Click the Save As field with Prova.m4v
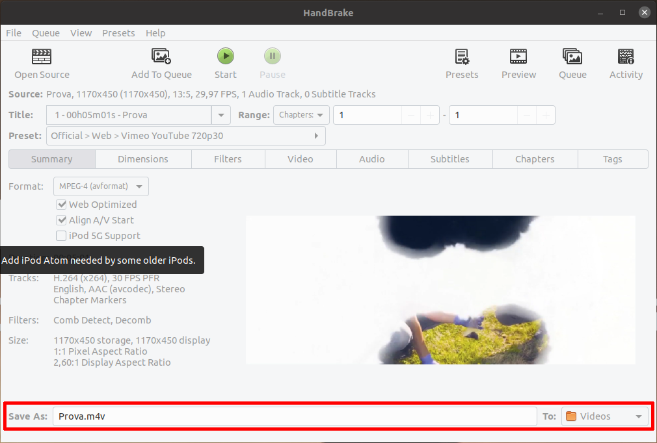Image resolution: width=657 pixels, height=443 pixels. [295, 416]
